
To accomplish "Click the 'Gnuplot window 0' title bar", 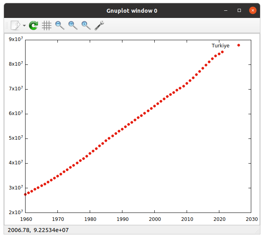I will tap(132, 10).
